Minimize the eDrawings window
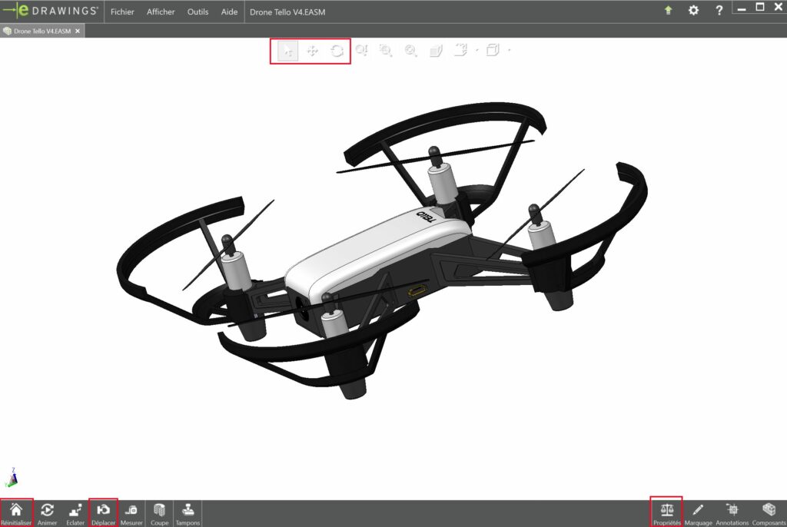 pos(742,8)
